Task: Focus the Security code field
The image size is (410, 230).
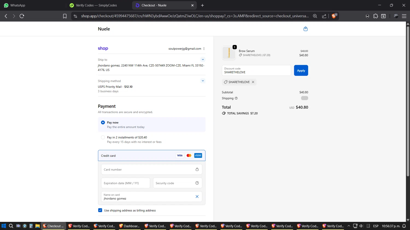Action: pyautogui.click(x=178, y=183)
